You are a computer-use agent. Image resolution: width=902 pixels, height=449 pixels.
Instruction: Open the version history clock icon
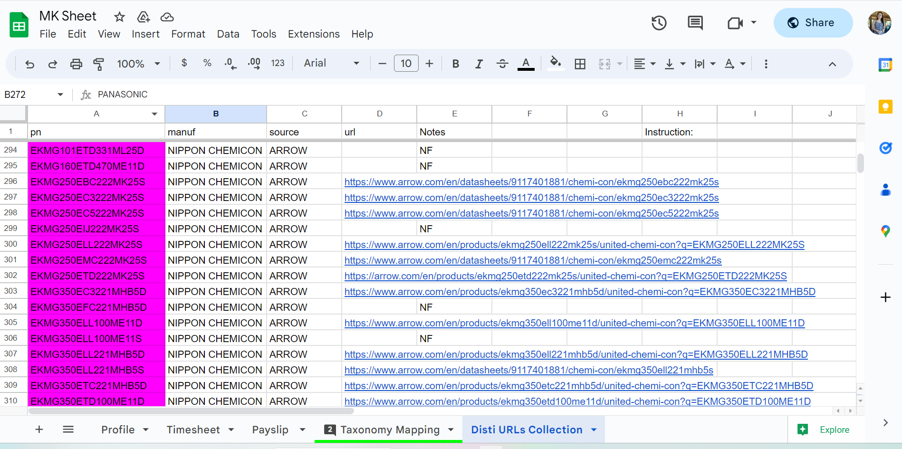pos(659,23)
